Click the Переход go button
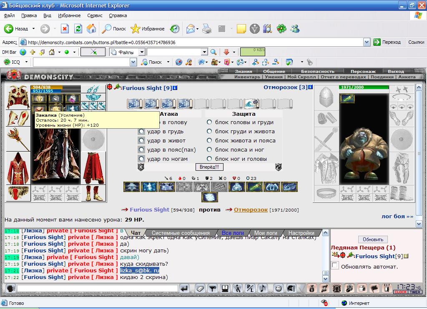Image resolution: width=427 pixels, height=309 pixels. [x=387, y=42]
